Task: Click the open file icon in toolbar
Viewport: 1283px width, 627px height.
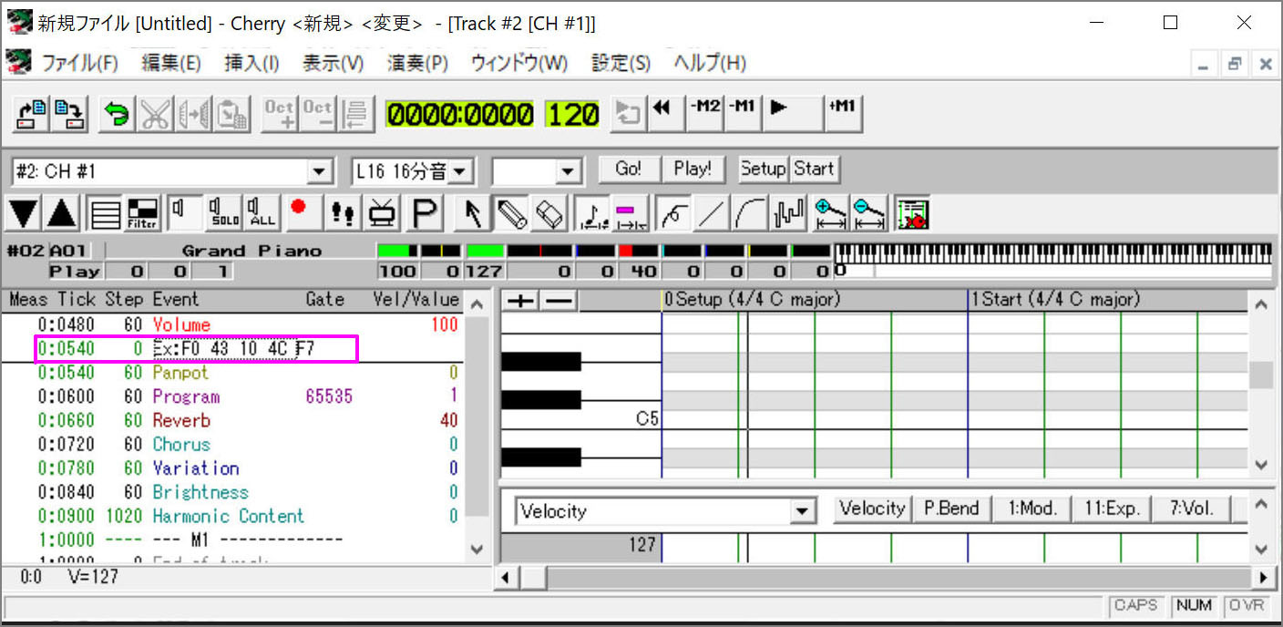Action: (x=32, y=113)
